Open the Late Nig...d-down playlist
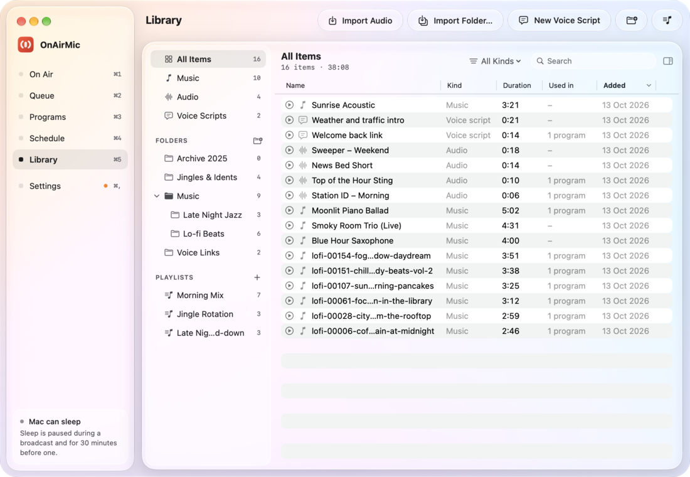This screenshot has width=690, height=477. pyautogui.click(x=208, y=333)
